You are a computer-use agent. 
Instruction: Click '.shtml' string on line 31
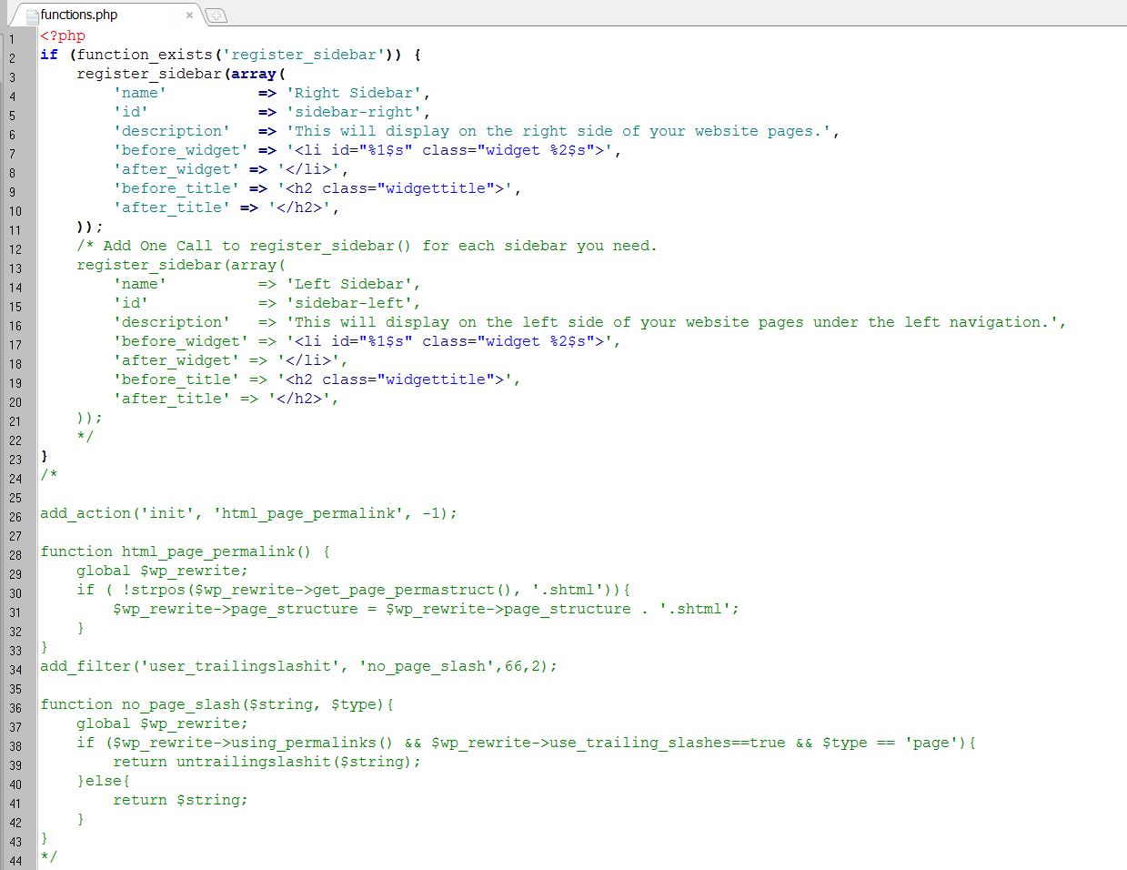(695, 609)
